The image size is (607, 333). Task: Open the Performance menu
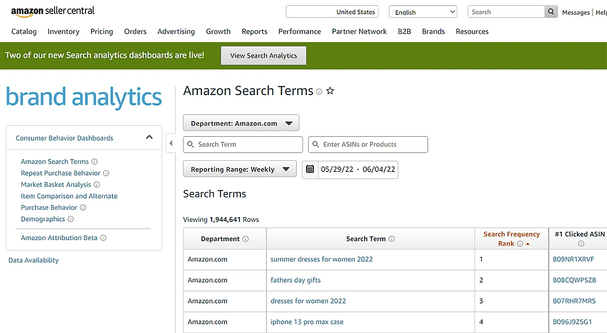click(300, 31)
